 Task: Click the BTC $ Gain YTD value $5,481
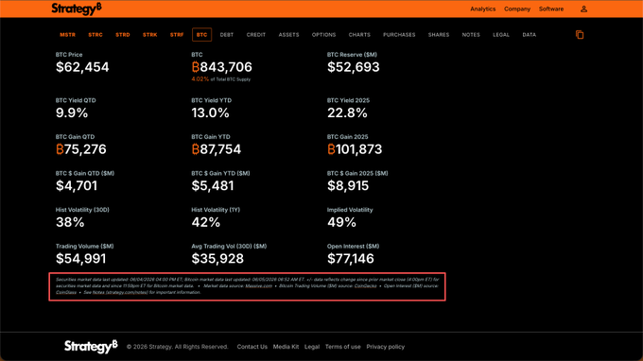tap(213, 186)
